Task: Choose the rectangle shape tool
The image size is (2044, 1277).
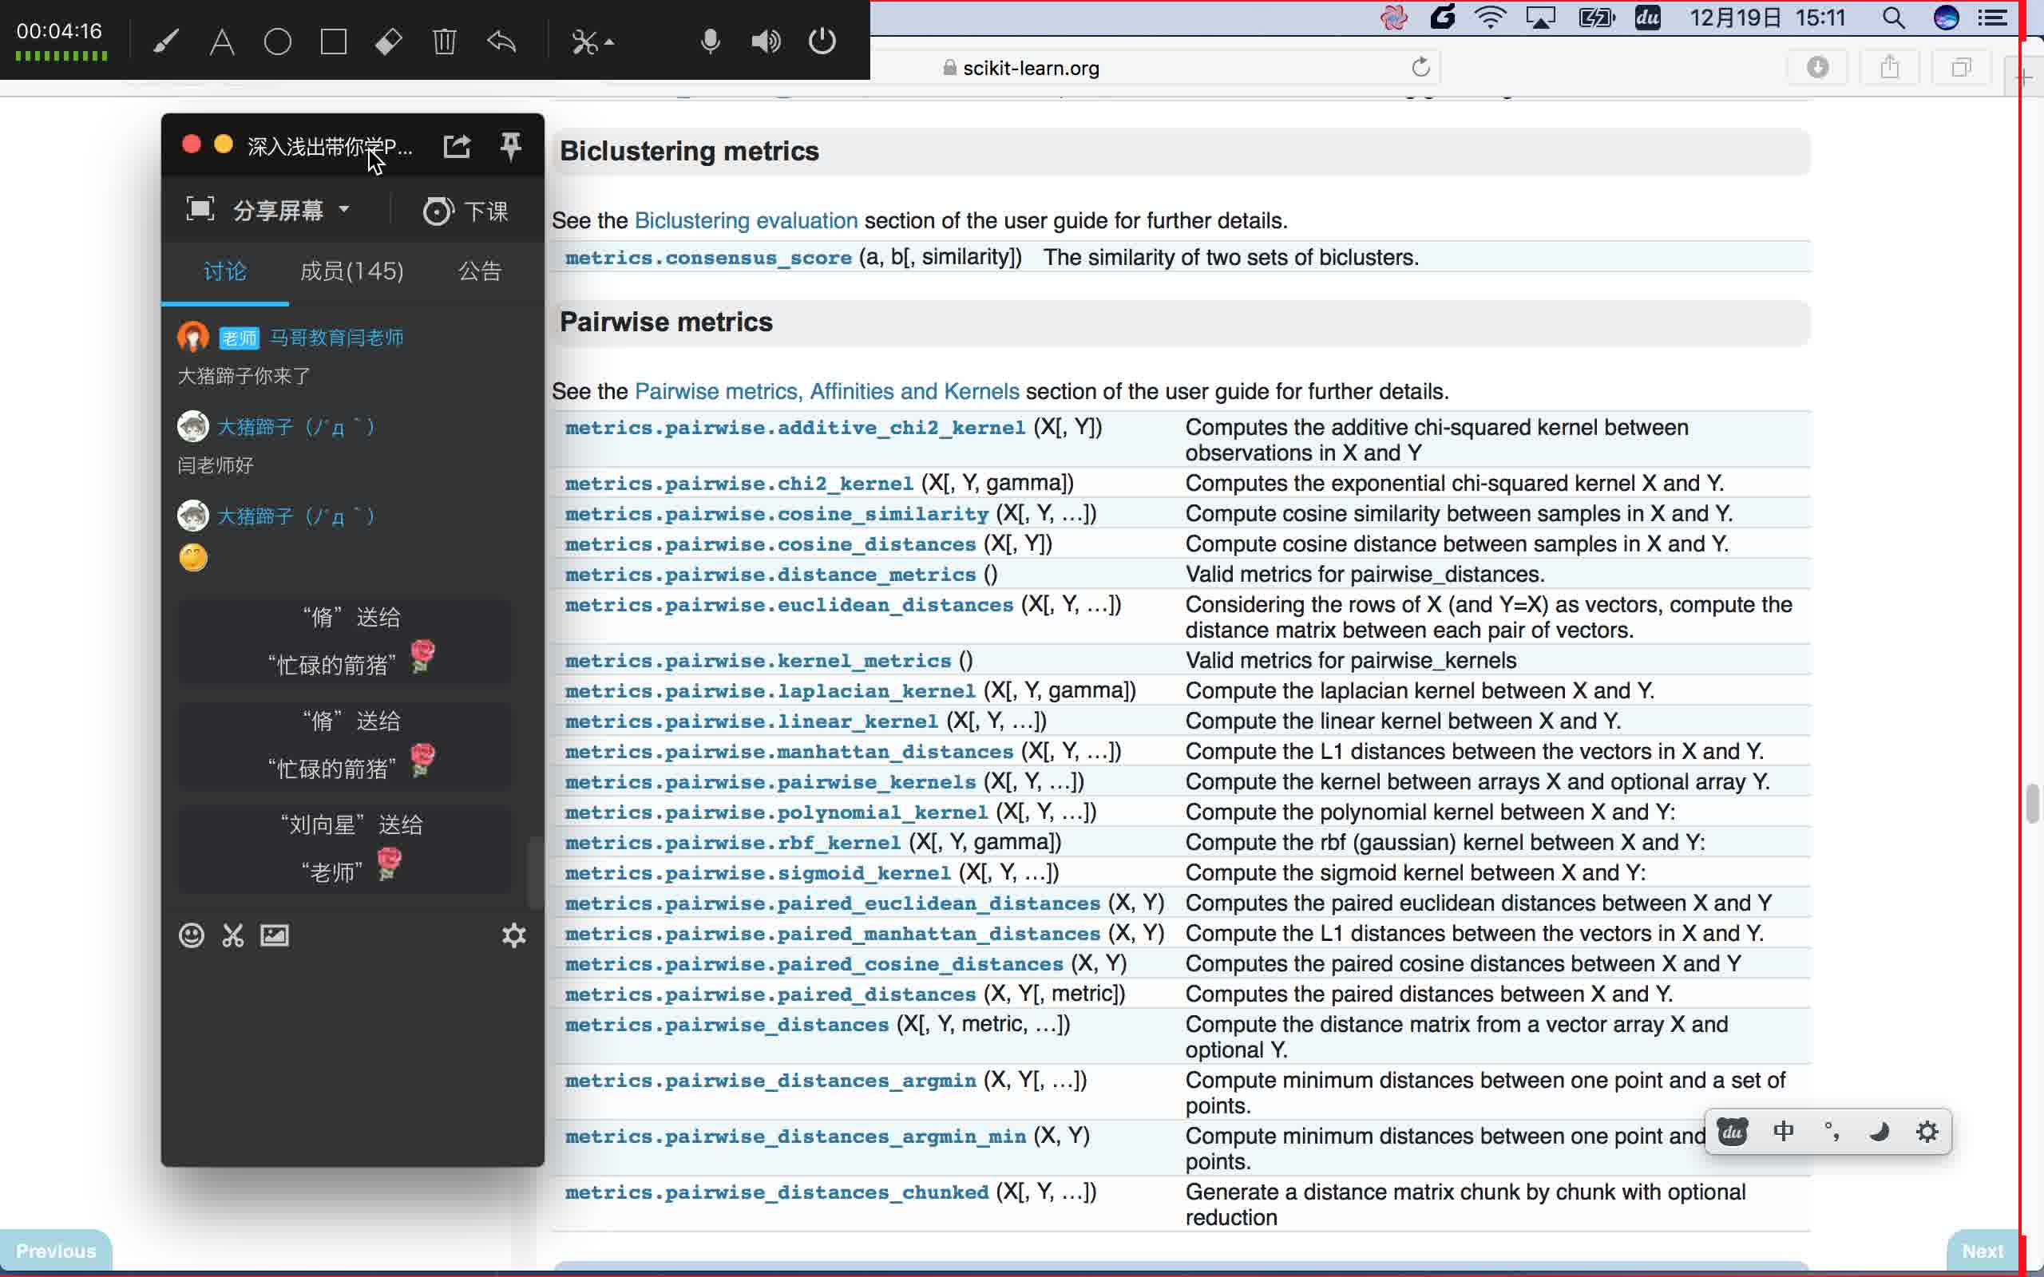Action: (334, 42)
